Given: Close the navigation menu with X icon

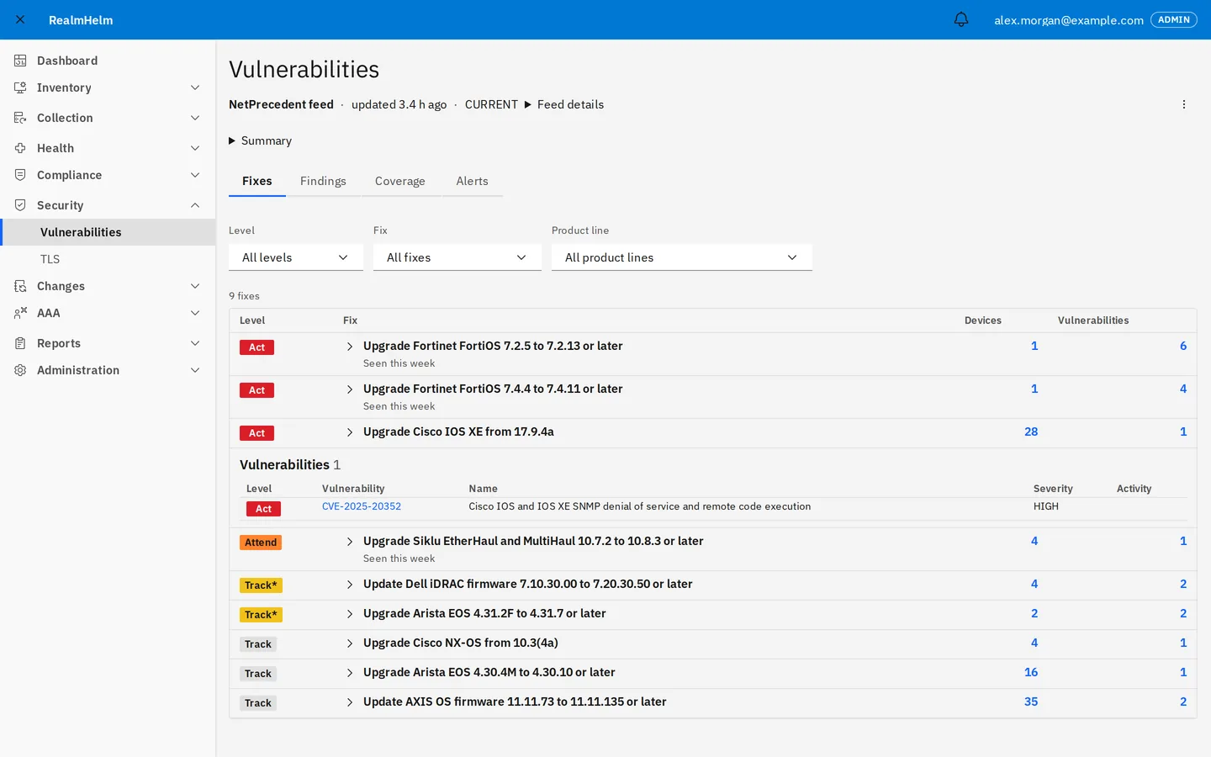Looking at the screenshot, I should click(x=20, y=19).
